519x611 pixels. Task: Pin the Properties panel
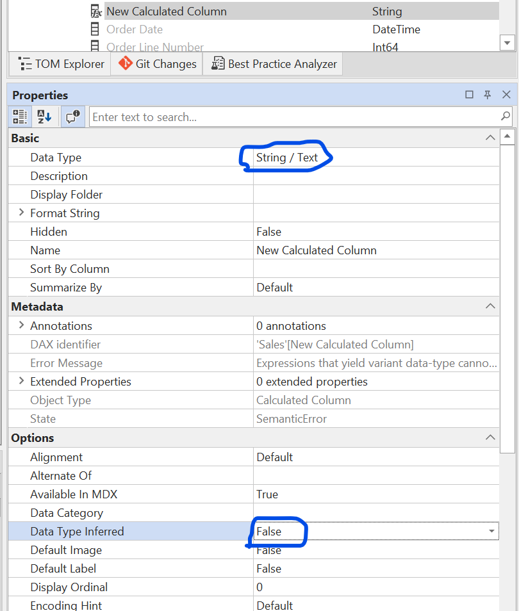click(487, 94)
